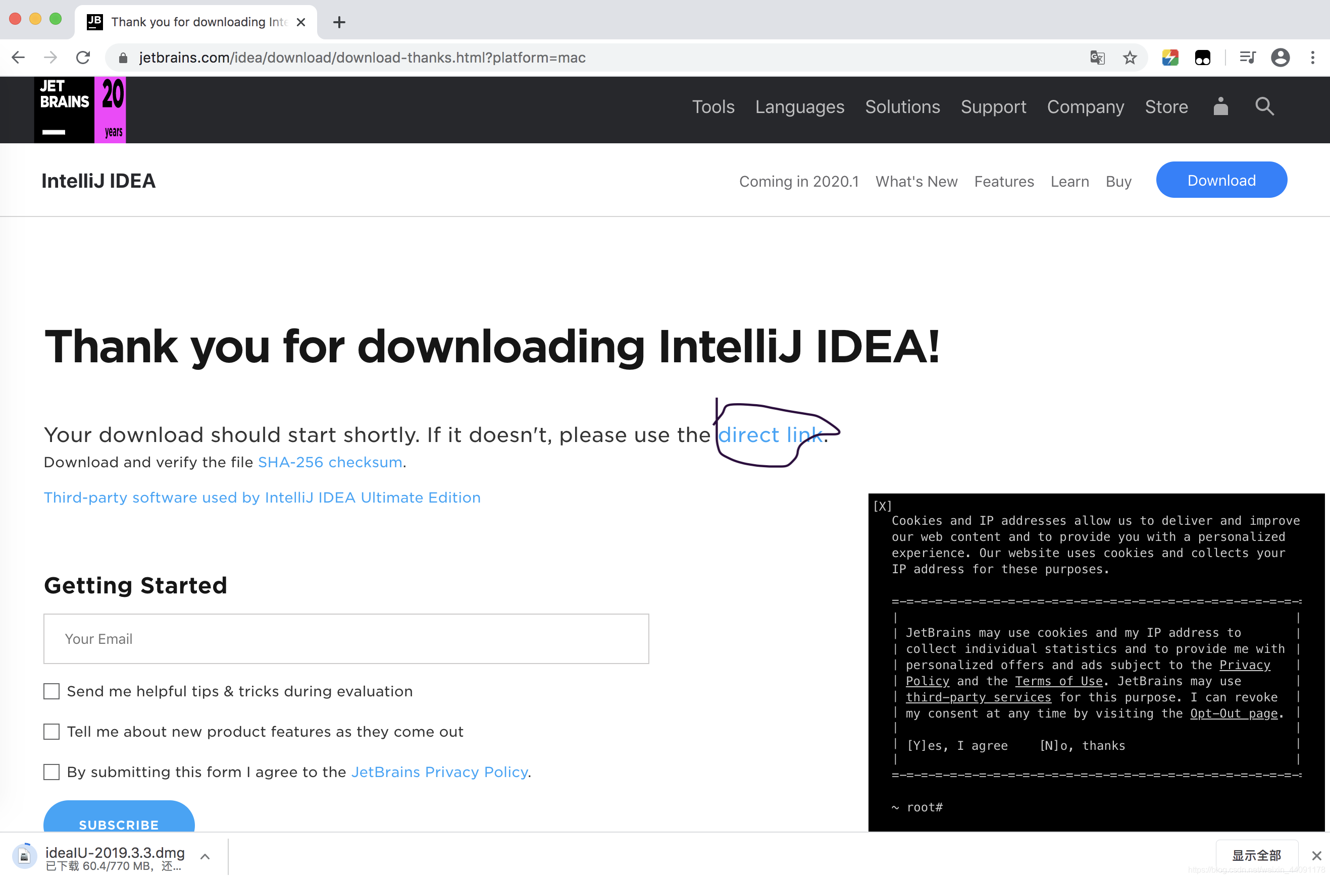The height and width of the screenshot is (879, 1330).
Task: Enable By submitting I agree to Privacy Policy checkbox
Action: pos(51,772)
